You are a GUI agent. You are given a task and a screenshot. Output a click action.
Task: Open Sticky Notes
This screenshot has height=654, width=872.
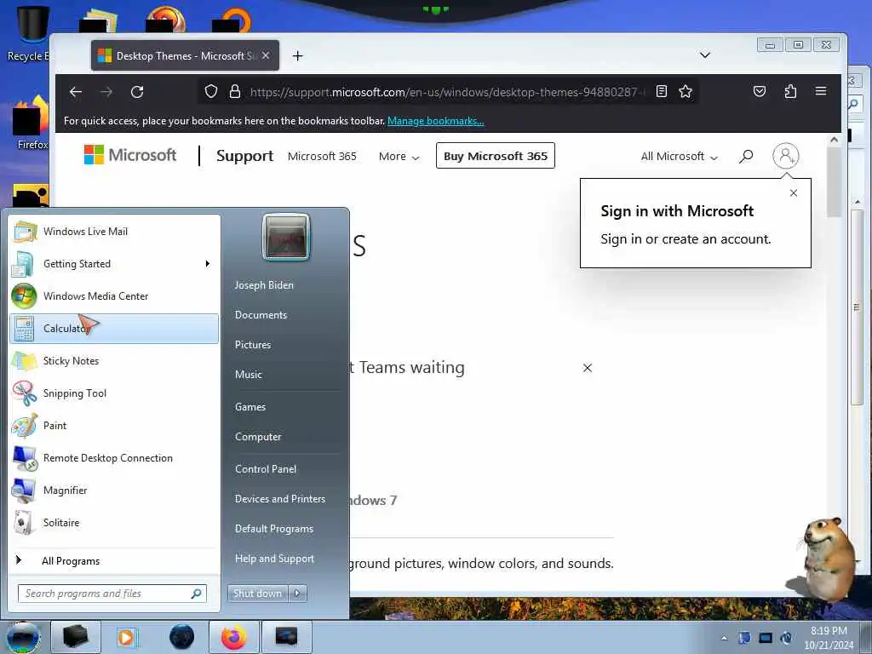pos(114,361)
